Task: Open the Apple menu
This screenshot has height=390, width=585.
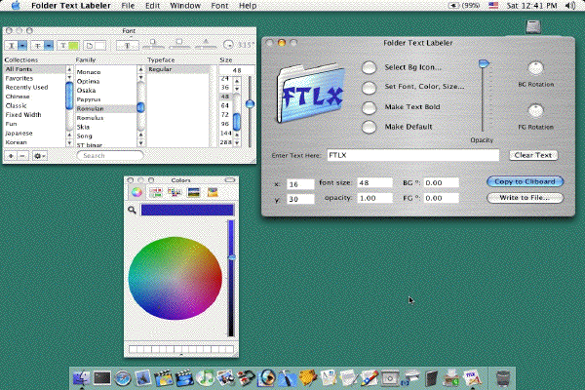Action: point(16,6)
